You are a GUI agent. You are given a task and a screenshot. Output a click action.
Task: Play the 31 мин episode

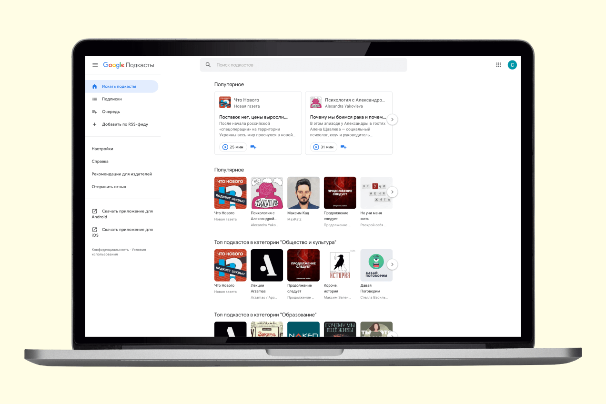(x=323, y=147)
